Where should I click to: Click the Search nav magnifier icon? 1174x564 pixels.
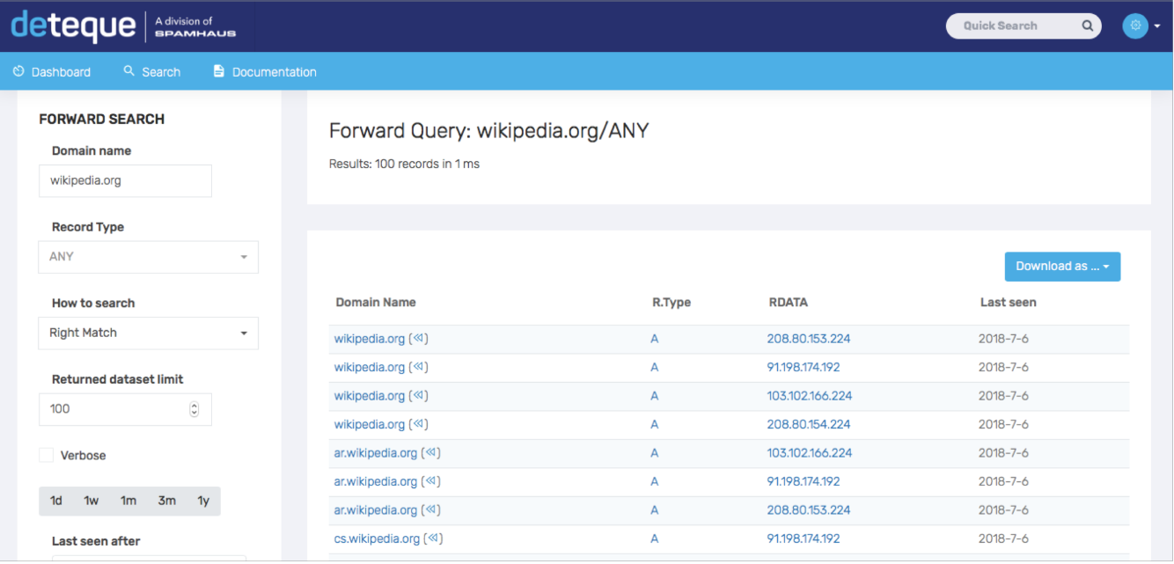129,71
